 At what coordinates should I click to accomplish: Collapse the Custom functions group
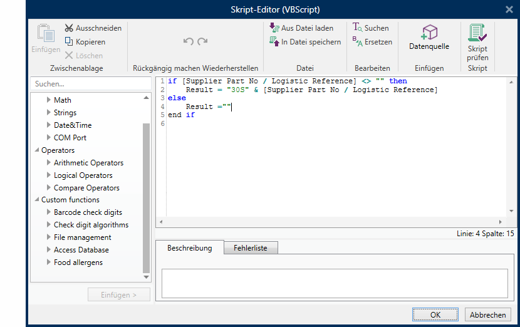point(36,199)
